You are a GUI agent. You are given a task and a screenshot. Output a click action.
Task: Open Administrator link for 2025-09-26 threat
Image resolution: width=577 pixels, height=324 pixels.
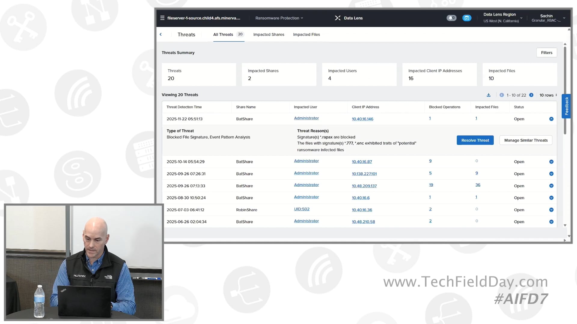[x=306, y=173]
